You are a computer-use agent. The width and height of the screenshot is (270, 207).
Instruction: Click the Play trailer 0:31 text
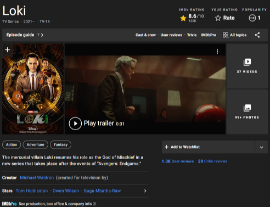[x=104, y=124]
